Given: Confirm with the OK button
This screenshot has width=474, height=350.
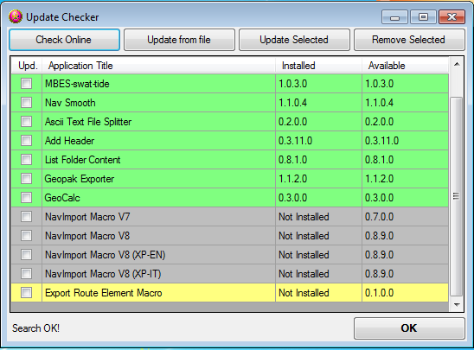Looking at the screenshot, I should click(409, 328).
